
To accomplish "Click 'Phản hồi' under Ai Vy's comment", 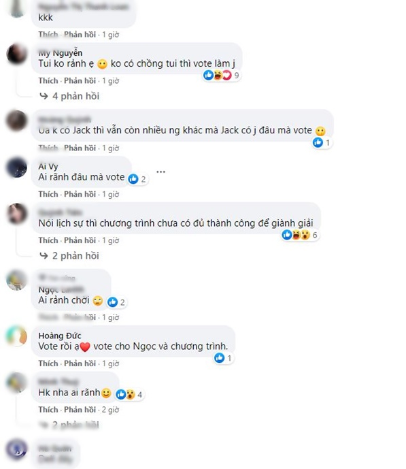I will tap(80, 195).
